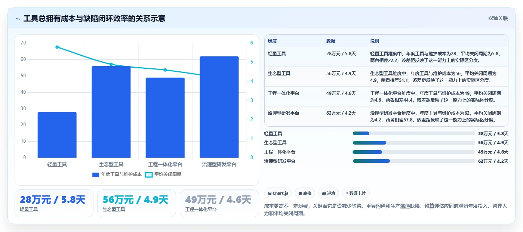This screenshot has height=232, width=523.
Task: Click the 治理型研发平台 table row name
Action: pos(283,113)
